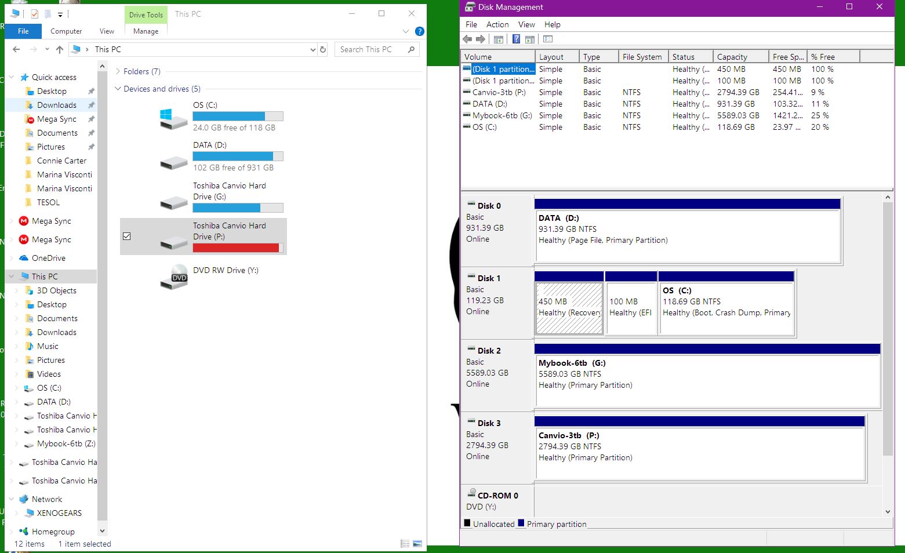
Task: Expand the Explorer ribbon chevron
Action: (405, 31)
